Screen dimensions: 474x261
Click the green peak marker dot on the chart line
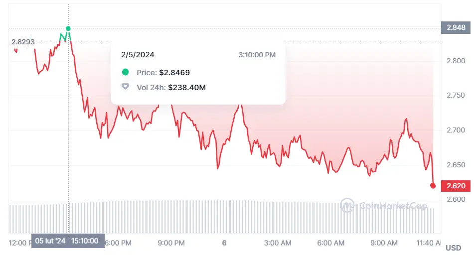tap(68, 29)
